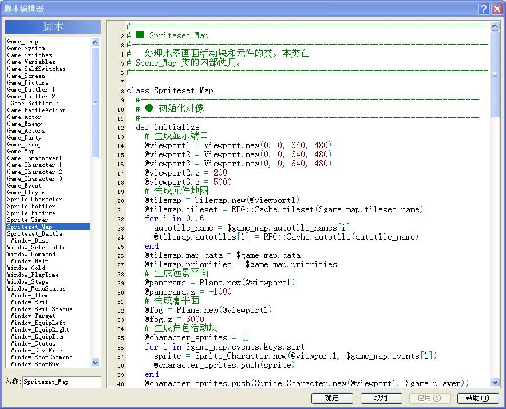Select Game_Temp in the script list
This screenshot has width=506, height=409.
22,41
